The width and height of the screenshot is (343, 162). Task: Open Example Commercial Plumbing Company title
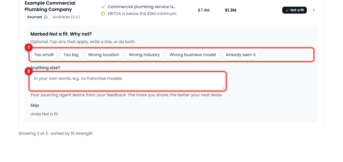50,6
